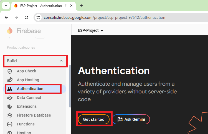Click the sidebar vertical scrollbar
208x134 pixels.
[x=70, y=86]
